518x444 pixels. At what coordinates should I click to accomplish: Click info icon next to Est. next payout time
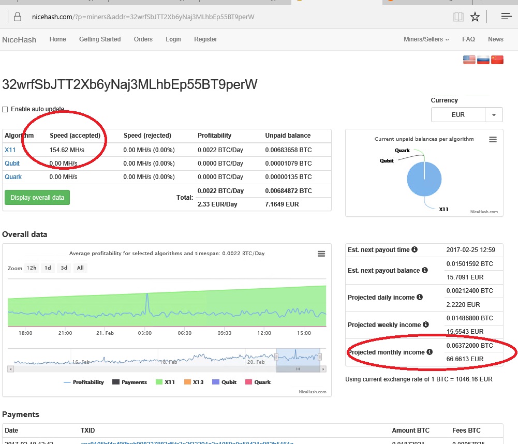[x=415, y=249]
